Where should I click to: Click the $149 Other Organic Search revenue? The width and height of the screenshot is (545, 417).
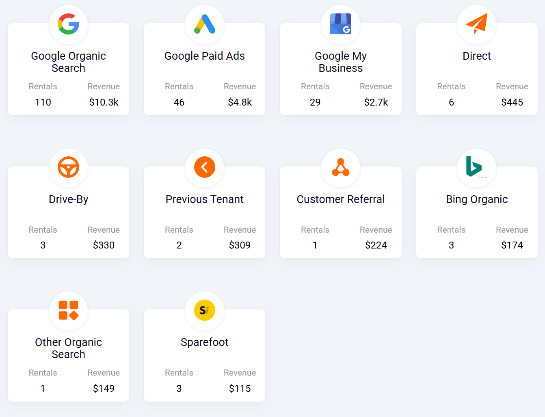click(104, 389)
